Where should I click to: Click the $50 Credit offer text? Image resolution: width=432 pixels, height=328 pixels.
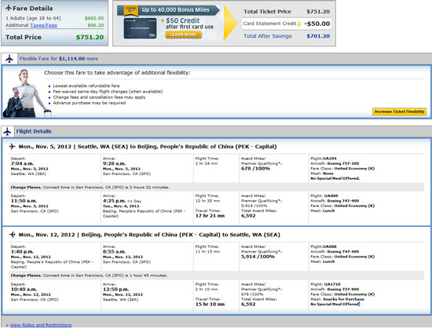pyautogui.click(x=183, y=20)
